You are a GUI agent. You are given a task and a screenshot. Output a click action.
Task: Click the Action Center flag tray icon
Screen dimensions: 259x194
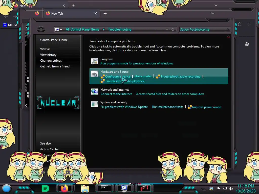[x=219, y=188]
